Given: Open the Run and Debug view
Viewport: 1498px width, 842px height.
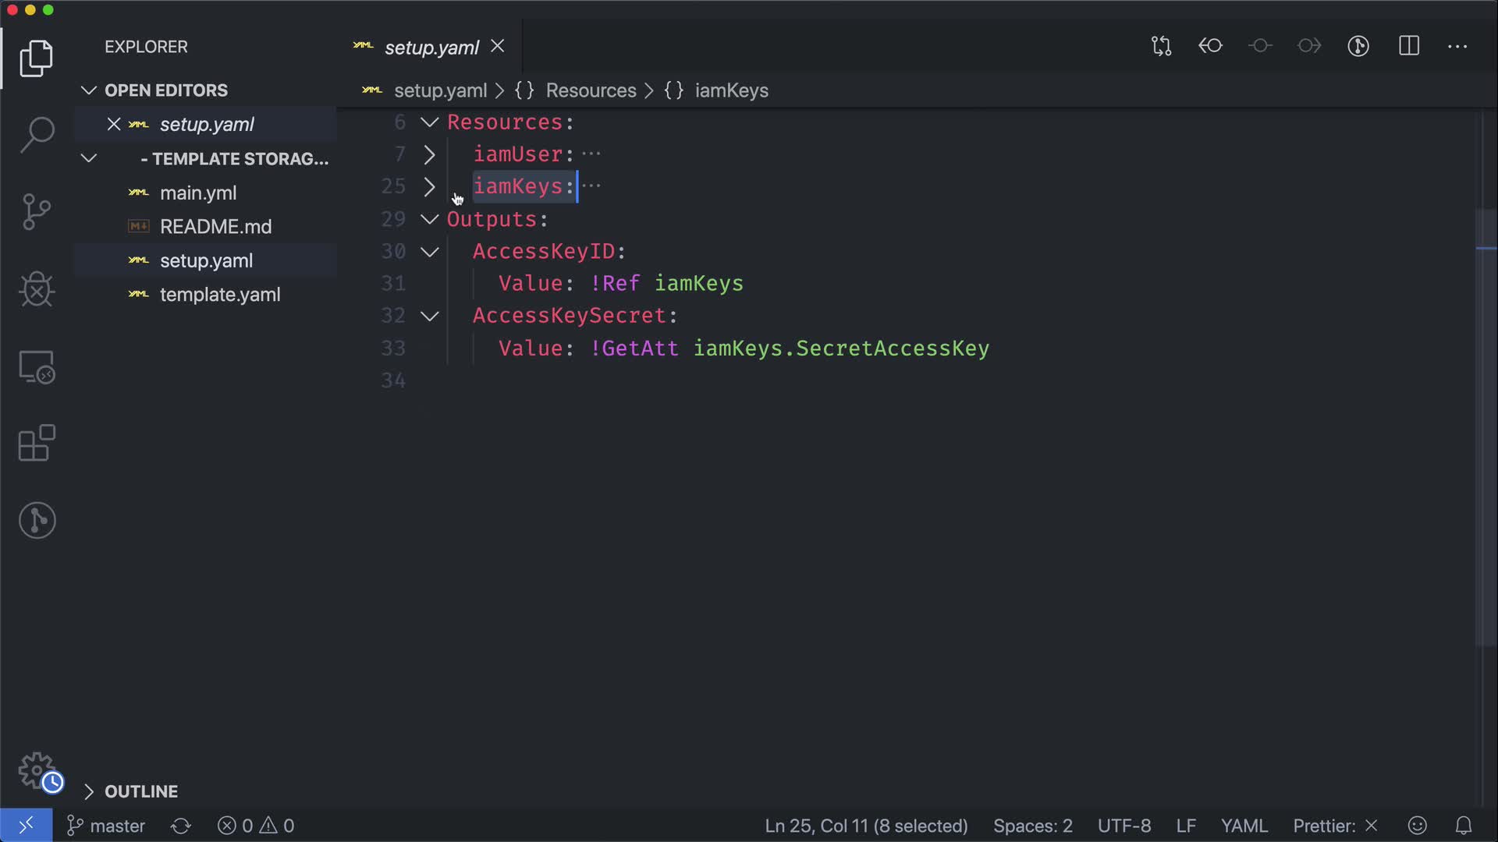Looking at the screenshot, I should [x=37, y=289].
